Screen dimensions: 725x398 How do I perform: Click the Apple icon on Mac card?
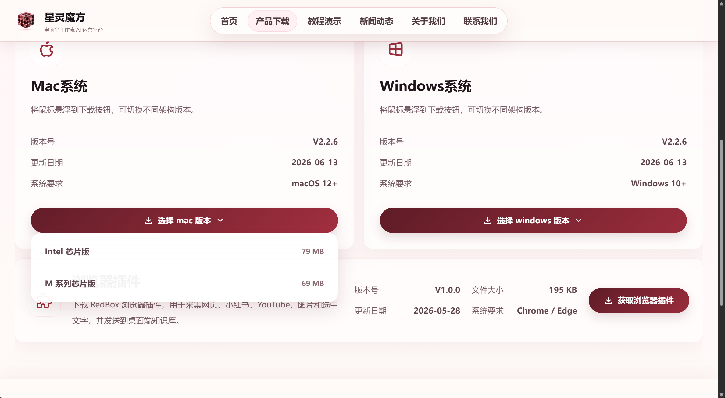pos(47,49)
